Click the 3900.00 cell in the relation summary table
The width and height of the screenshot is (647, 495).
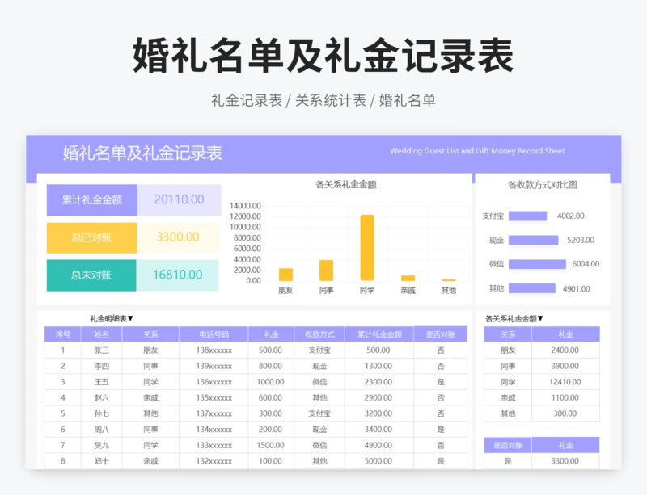(565, 366)
